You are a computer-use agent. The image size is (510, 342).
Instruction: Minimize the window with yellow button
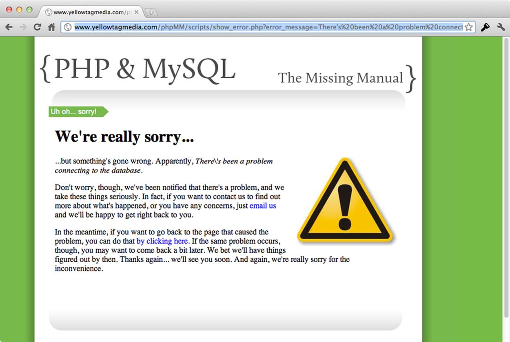pos(19,10)
